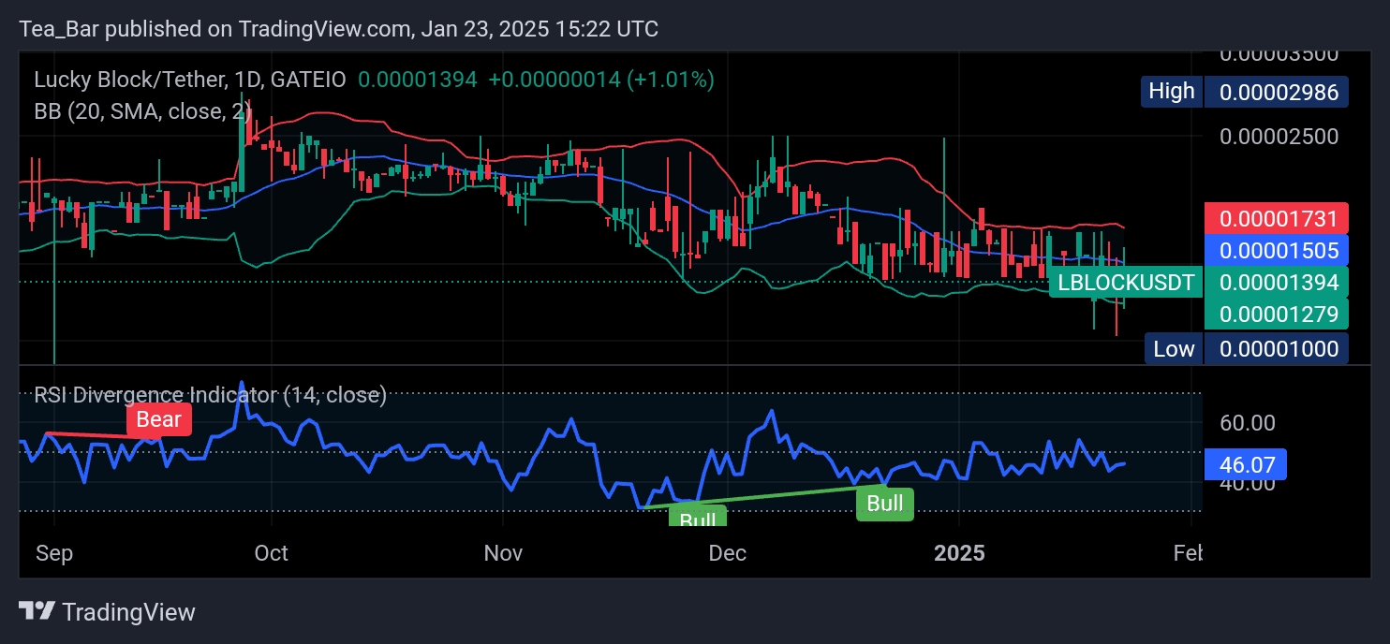Click the 0.00002500 price axis label

pos(1279,137)
